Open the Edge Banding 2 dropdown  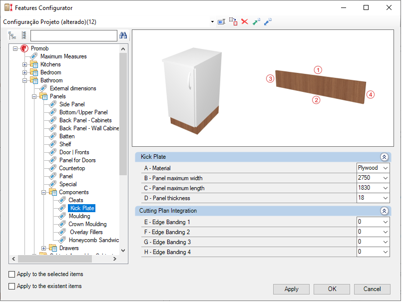386,232
